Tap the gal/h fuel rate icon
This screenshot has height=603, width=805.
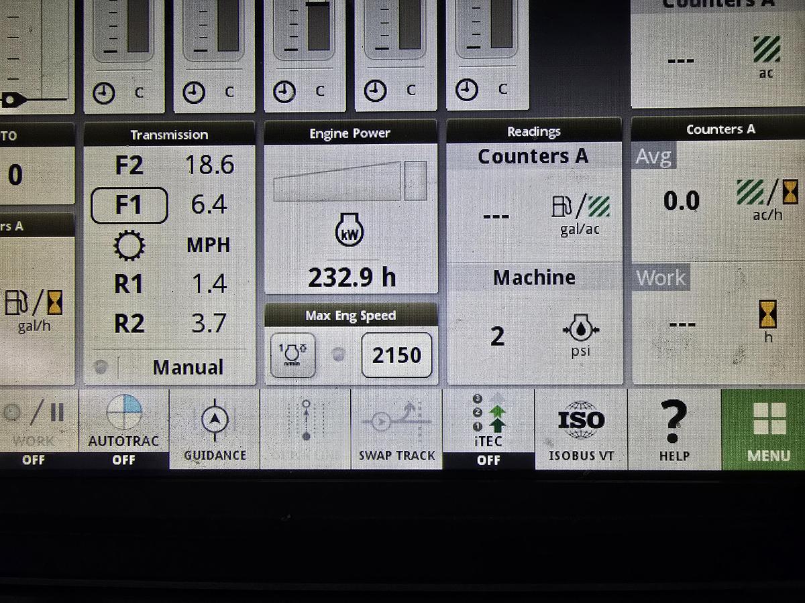pyautogui.click(x=34, y=304)
